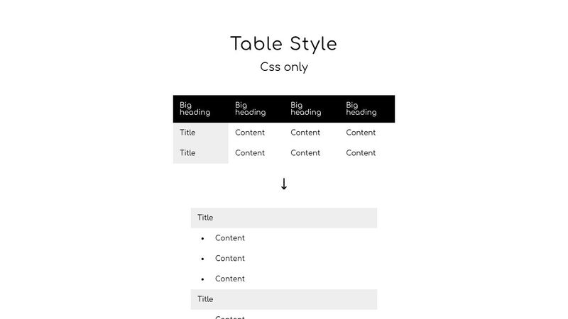Click first-row "Content" cell in the second column
The image size is (568, 319).
(250, 133)
